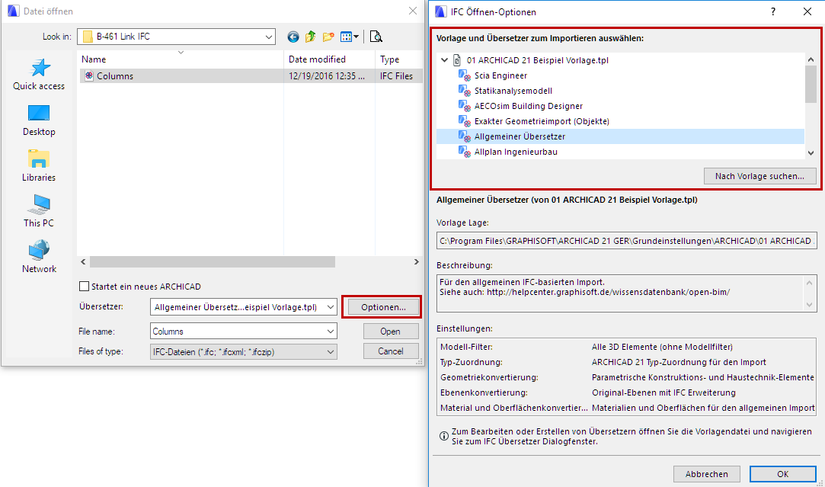The image size is (825, 487).
Task: Click the Allplan Ingenieurbau translator icon
Action: pos(464,152)
